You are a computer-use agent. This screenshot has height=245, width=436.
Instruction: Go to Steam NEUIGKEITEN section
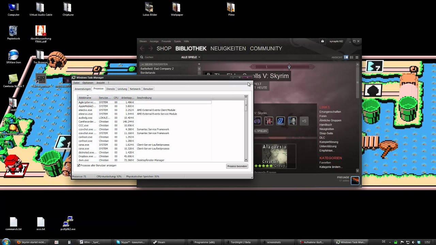pos(228,48)
